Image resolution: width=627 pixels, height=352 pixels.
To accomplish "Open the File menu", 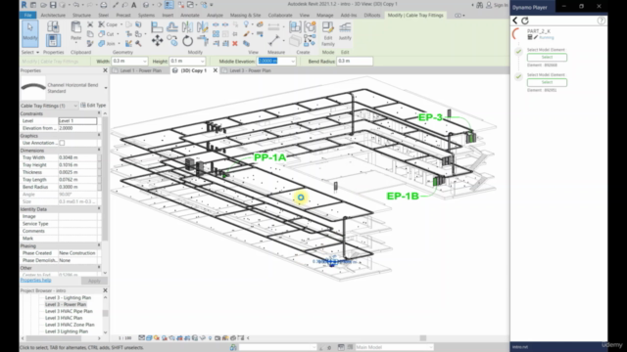I will click(x=28, y=16).
